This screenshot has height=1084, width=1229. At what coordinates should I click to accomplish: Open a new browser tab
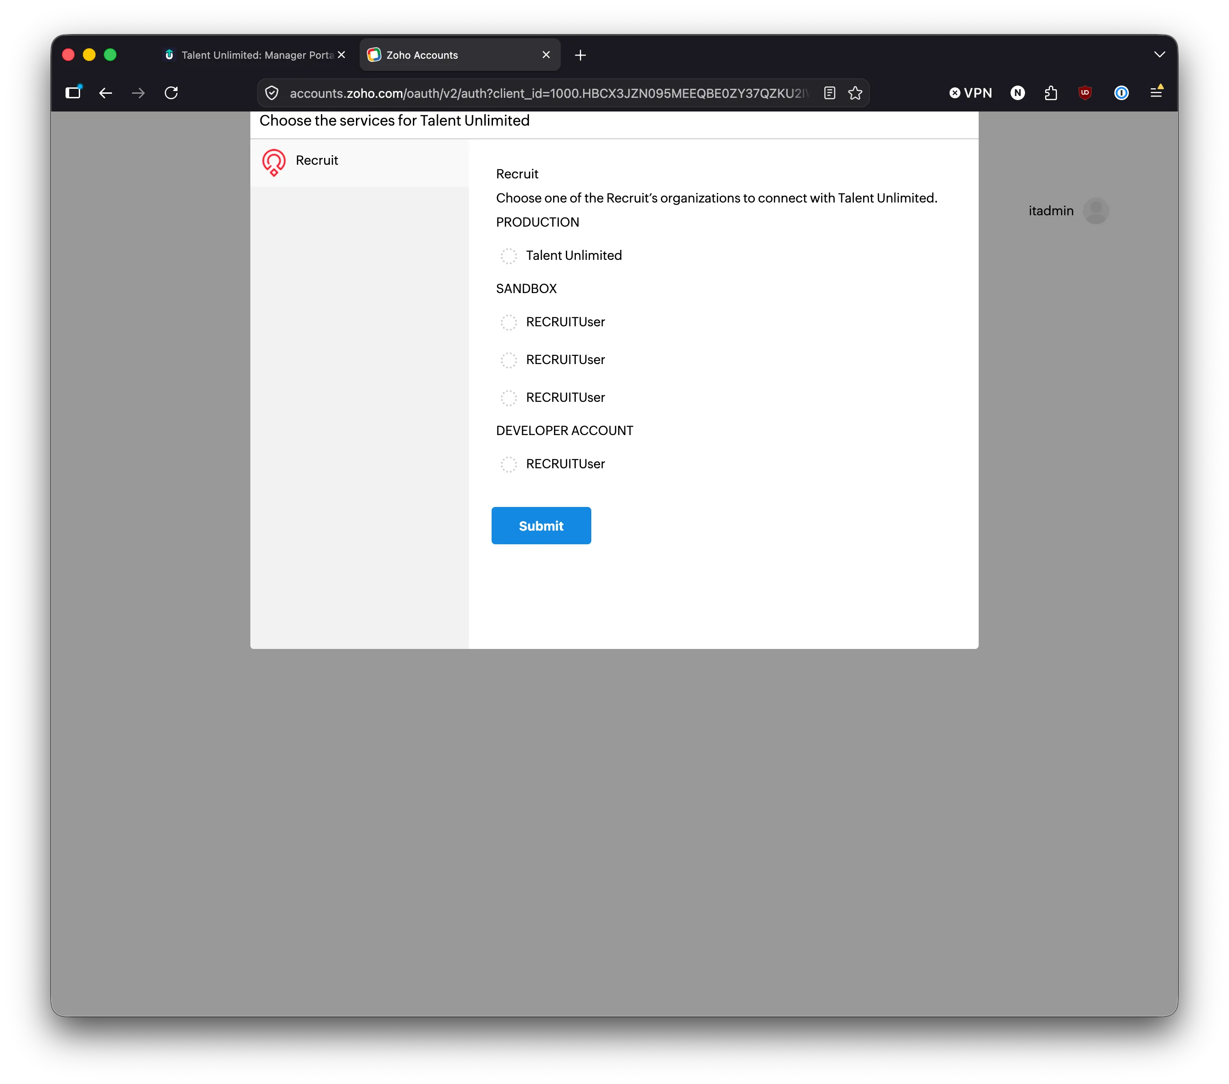(x=579, y=56)
